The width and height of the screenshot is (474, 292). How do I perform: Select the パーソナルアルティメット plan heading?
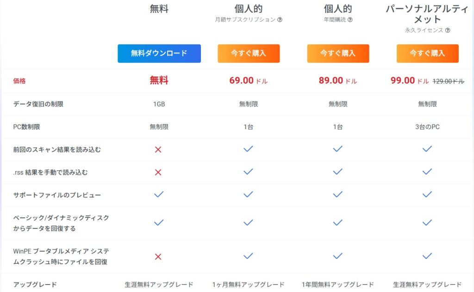427,14
